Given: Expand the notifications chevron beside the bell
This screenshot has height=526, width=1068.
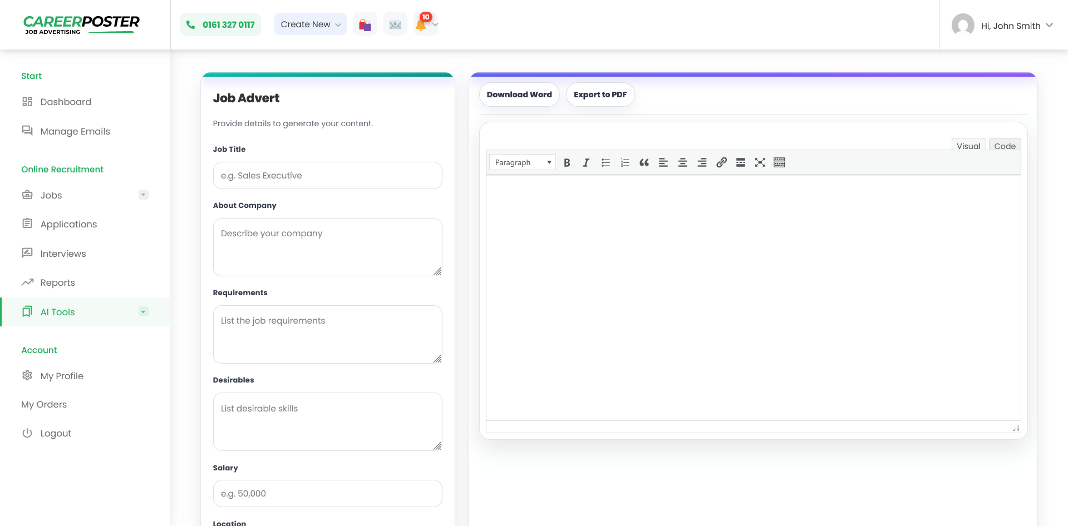Looking at the screenshot, I should [435, 24].
